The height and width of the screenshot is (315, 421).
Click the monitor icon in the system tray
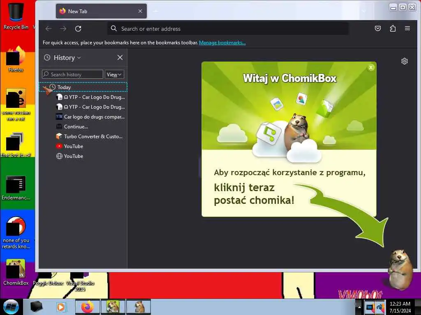click(370, 307)
